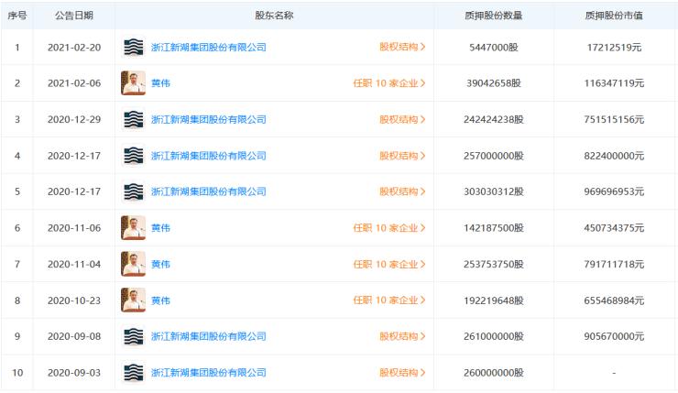Click share count 5447000股

493,47
